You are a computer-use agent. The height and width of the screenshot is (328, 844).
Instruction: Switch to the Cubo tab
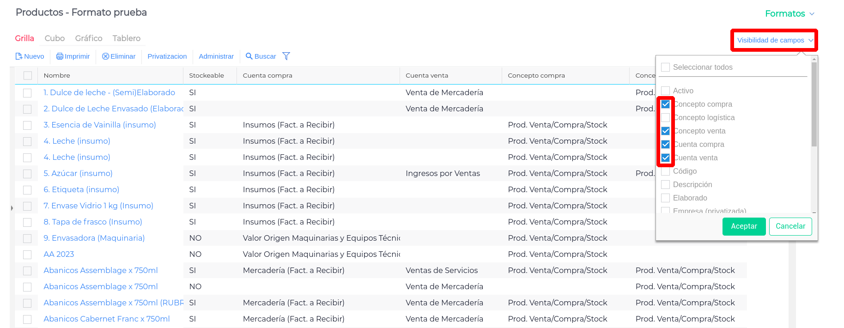click(x=55, y=38)
